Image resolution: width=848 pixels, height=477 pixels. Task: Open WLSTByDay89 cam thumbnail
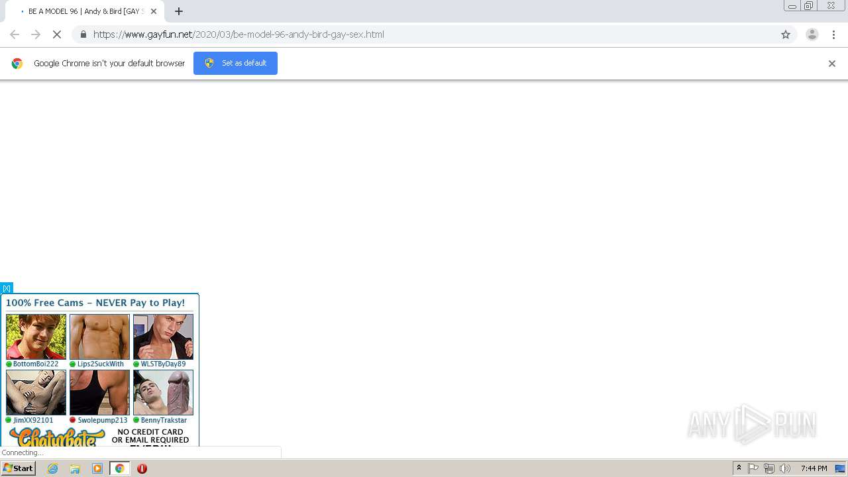click(x=163, y=337)
